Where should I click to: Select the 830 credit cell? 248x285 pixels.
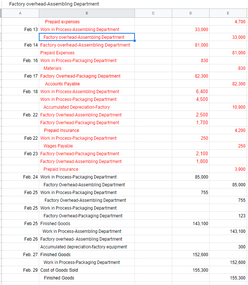click(x=228, y=68)
